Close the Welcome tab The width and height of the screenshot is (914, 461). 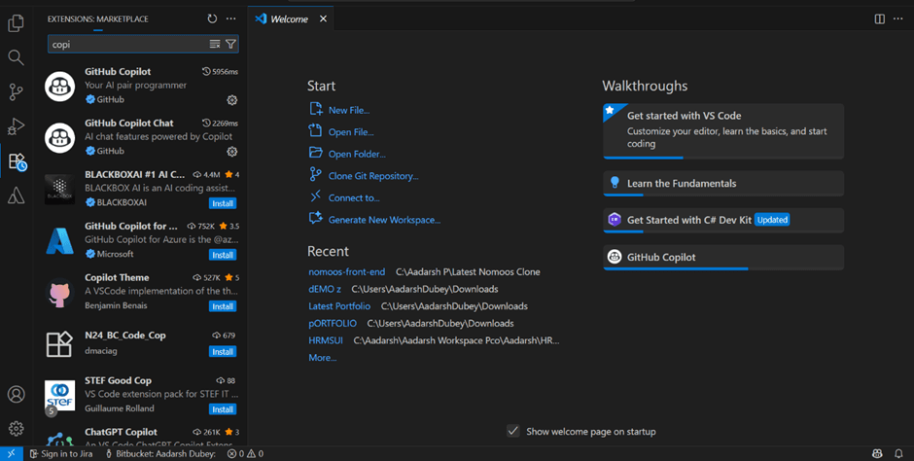coord(324,18)
